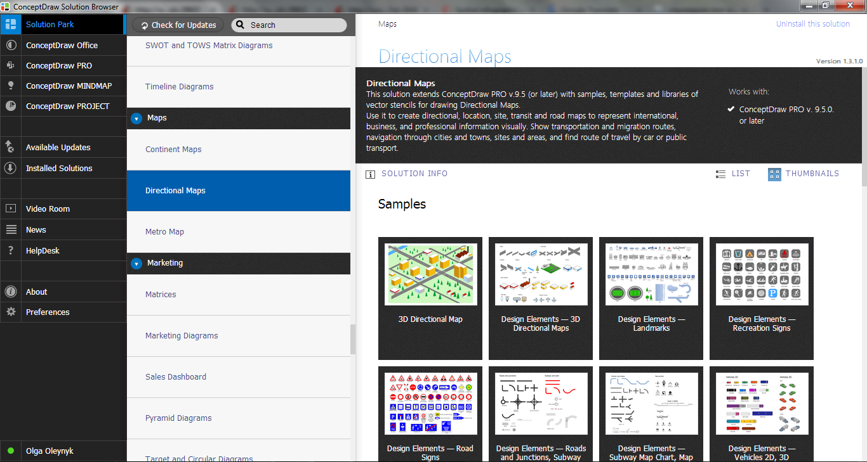
Task: Select ConceptDraw MINDMAP in sidebar
Action: pos(63,86)
